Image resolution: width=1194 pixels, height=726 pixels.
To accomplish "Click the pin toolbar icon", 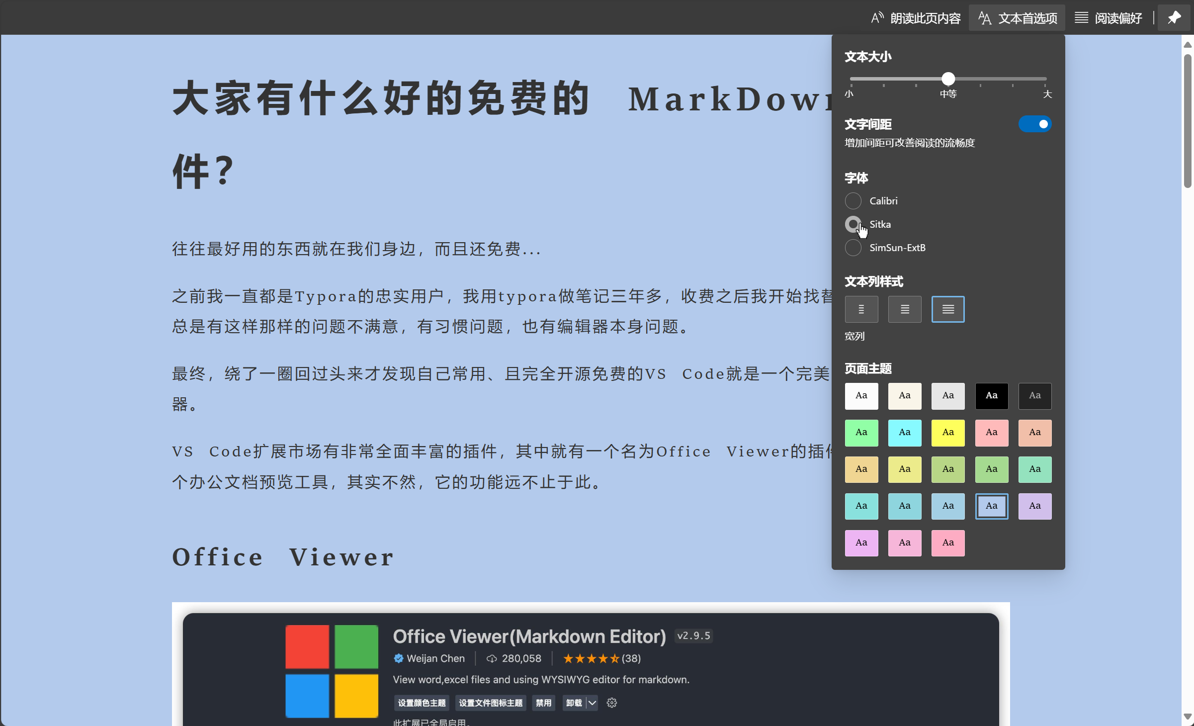I will 1174,18.
